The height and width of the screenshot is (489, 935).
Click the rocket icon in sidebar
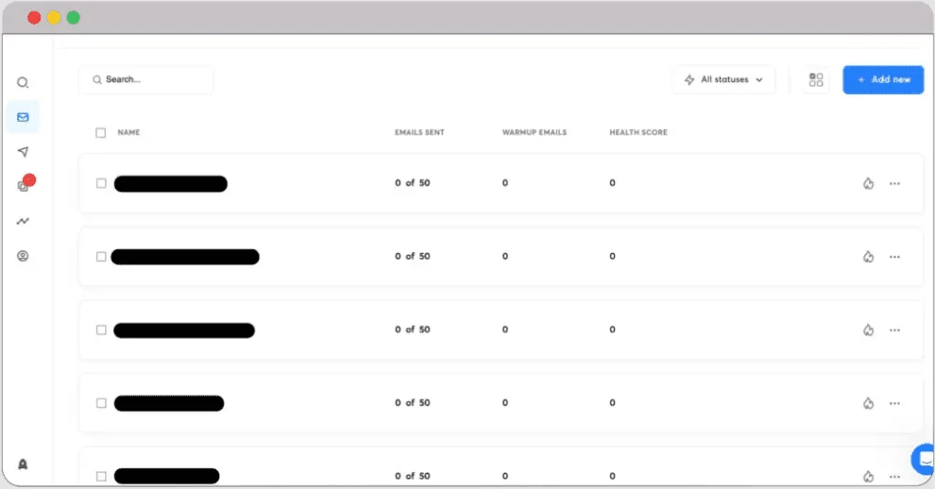(x=23, y=464)
